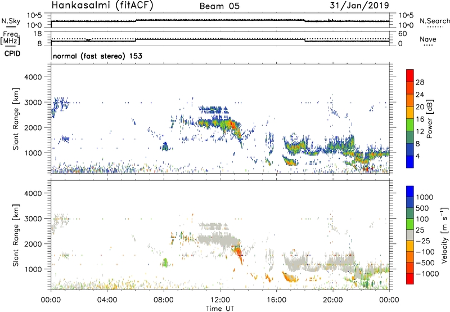Click the '24' tick on Power colorbar
Image resolution: width=450 pixels, height=312 pixels.
pos(420,95)
